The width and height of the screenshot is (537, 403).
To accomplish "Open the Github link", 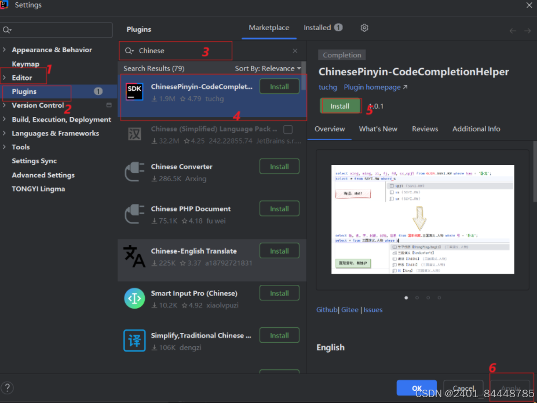I will point(327,310).
